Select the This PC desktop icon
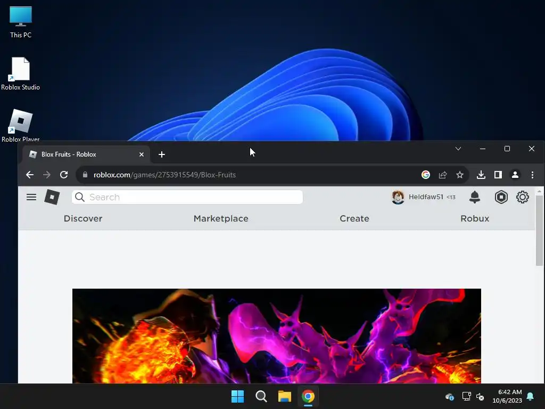 [21, 22]
